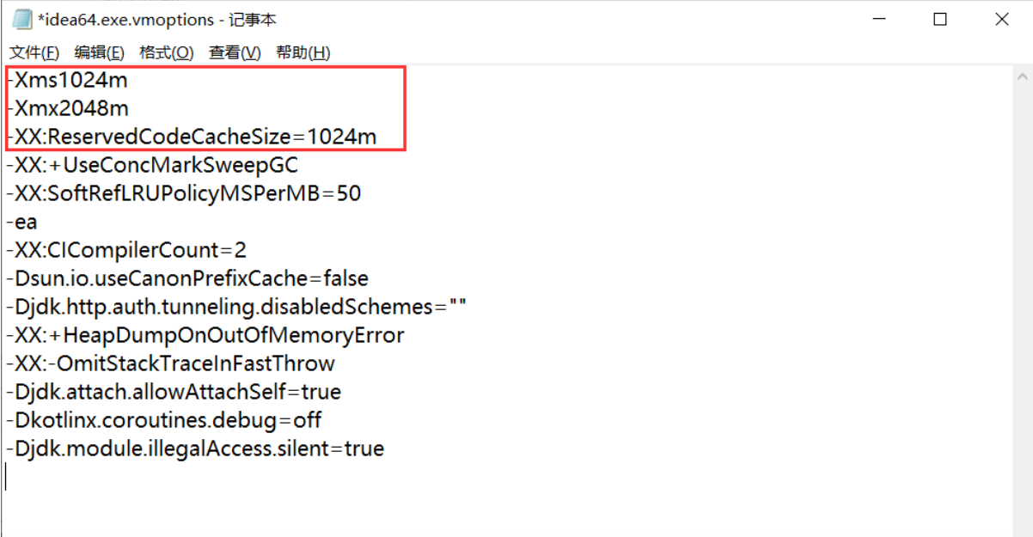Open the 帮助(H) menu
This screenshot has height=537, width=1033.
303,52
